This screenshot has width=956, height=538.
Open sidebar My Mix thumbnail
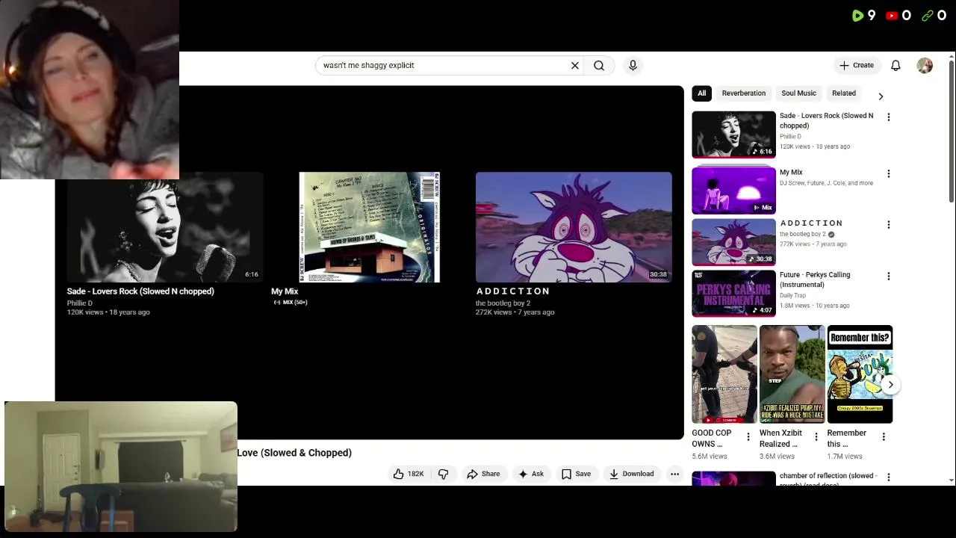[x=733, y=191]
